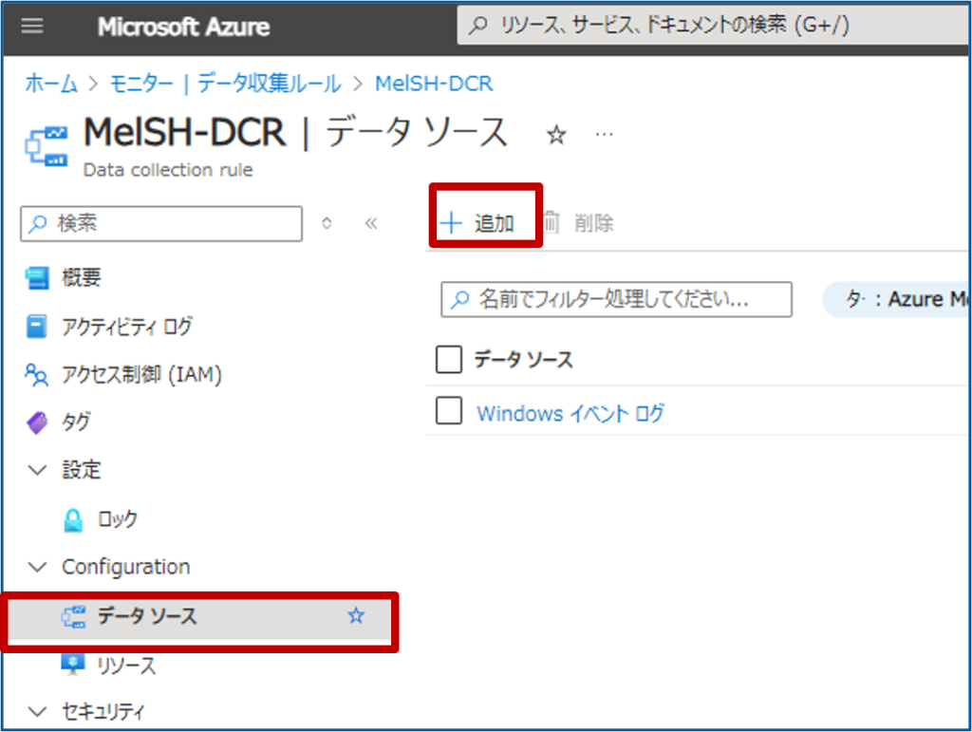
Task: Open モニター | データ収集ルール breadcrumb
Action: coord(226,83)
